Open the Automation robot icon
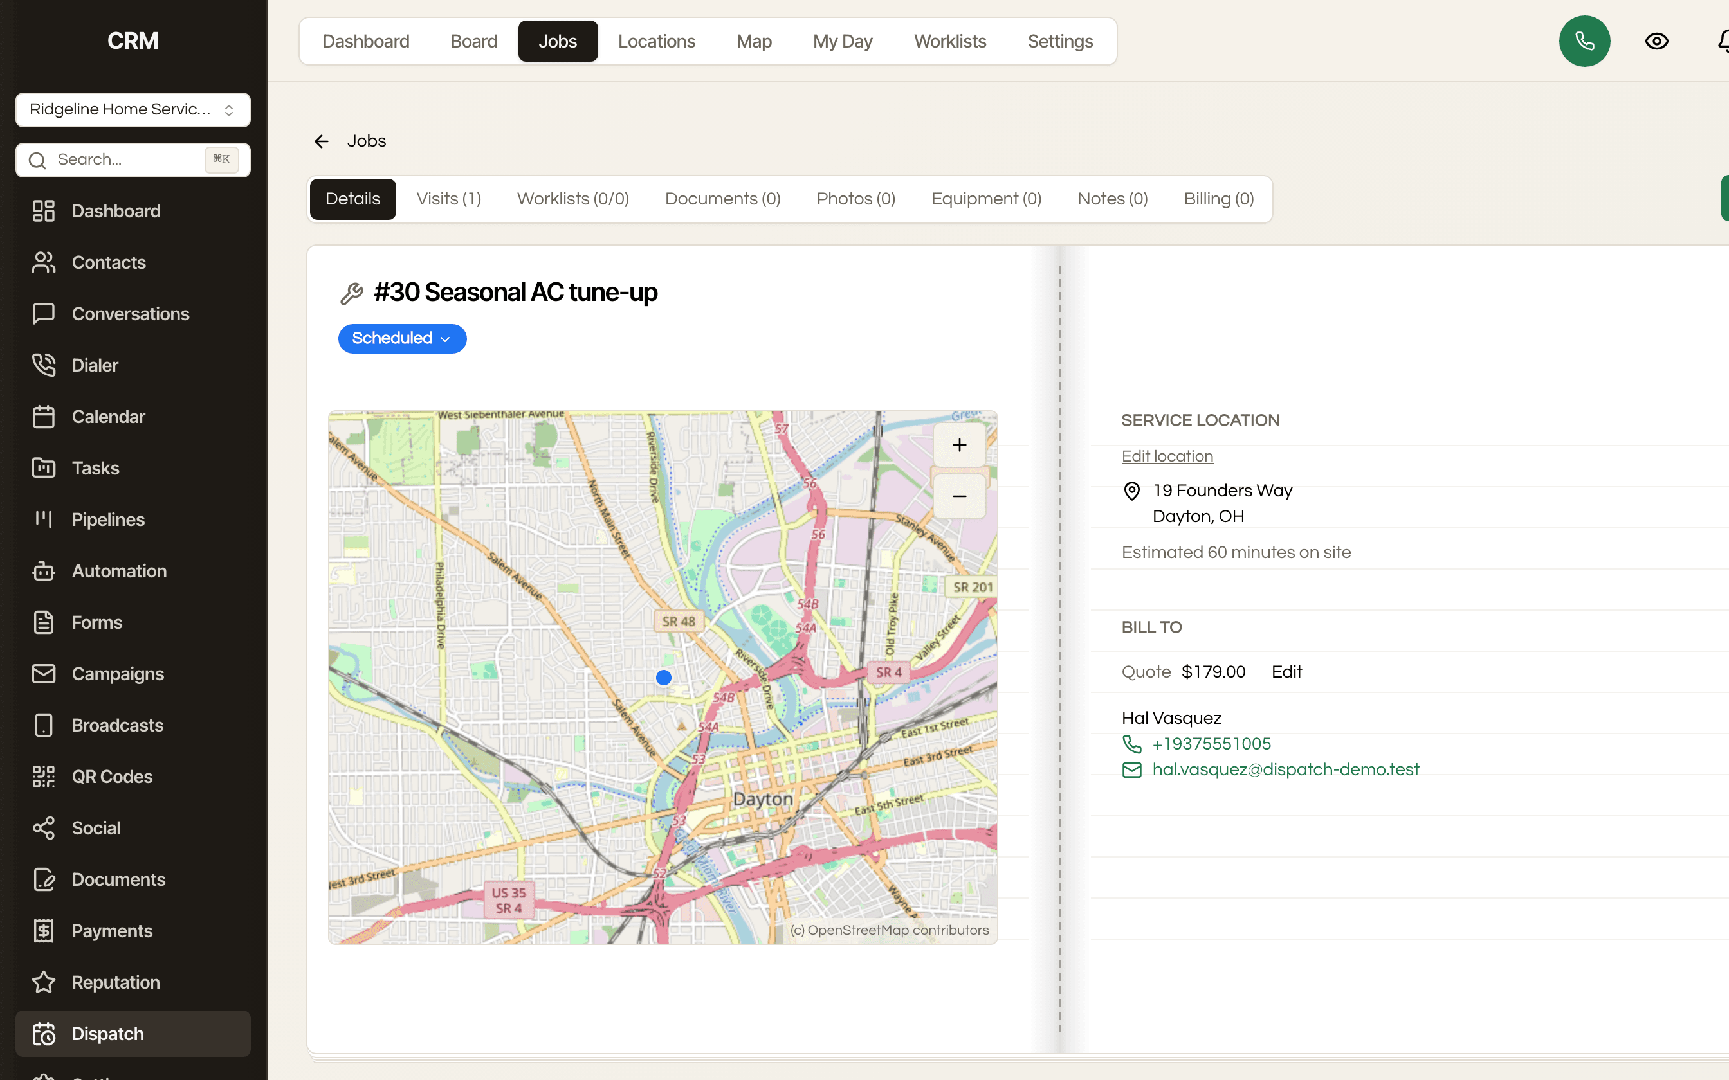 [x=44, y=571]
